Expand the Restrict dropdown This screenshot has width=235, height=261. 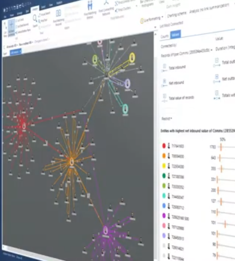point(167,119)
